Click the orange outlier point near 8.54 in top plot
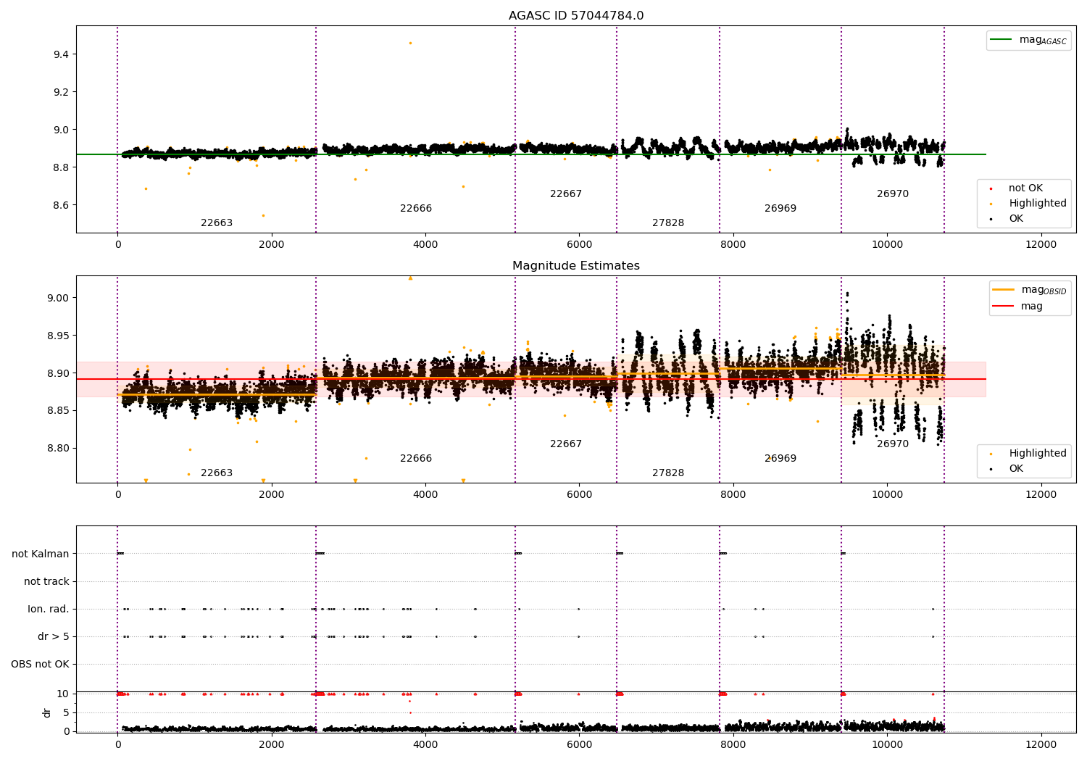Screen dimensions: 1087x761 263,215
